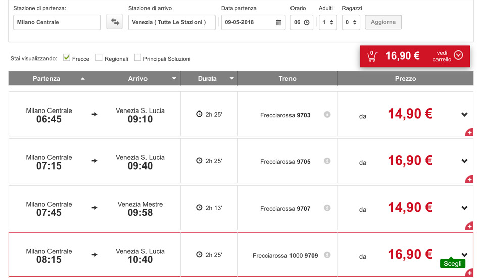This screenshot has width=485, height=278.
Task: Show info for Frecciarossa 1000 9709
Action: point(327,255)
